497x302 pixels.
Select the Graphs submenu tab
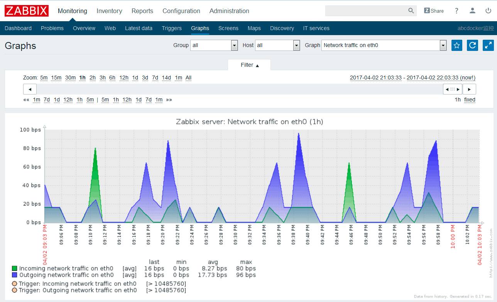pos(200,28)
